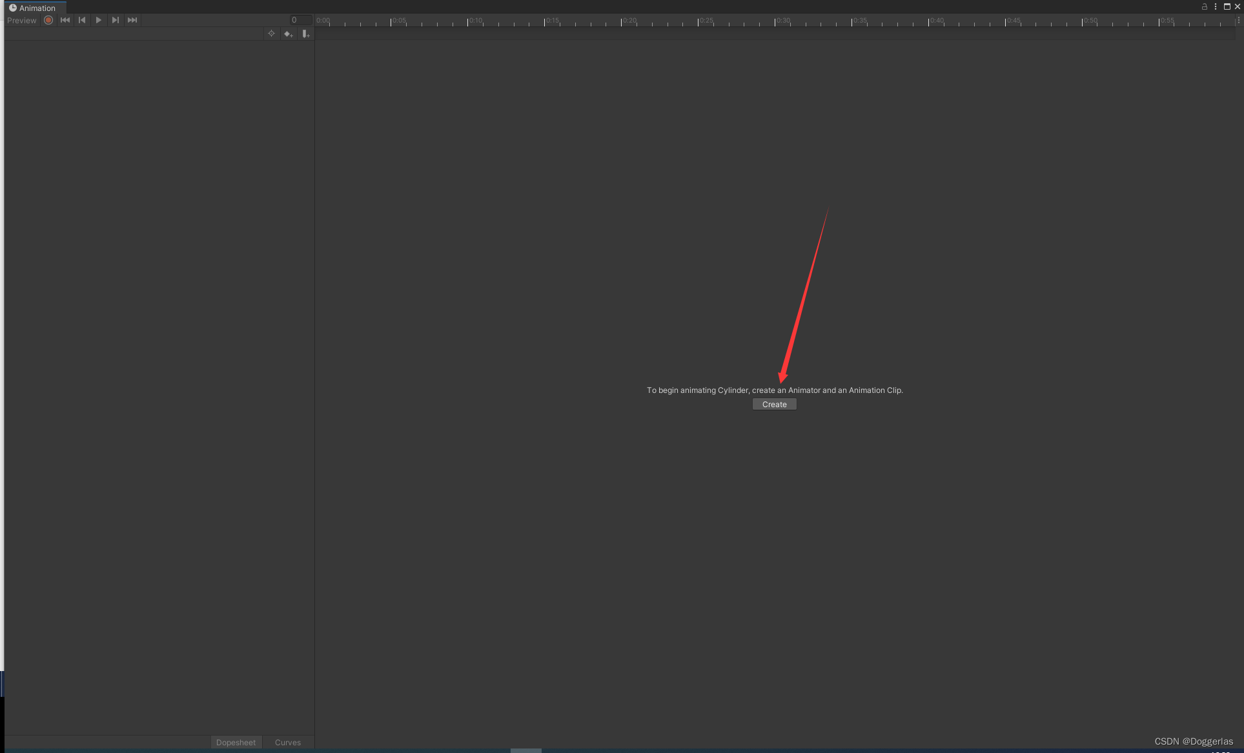Switch to Curves view
The height and width of the screenshot is (753, 1244).
(287, 742)
